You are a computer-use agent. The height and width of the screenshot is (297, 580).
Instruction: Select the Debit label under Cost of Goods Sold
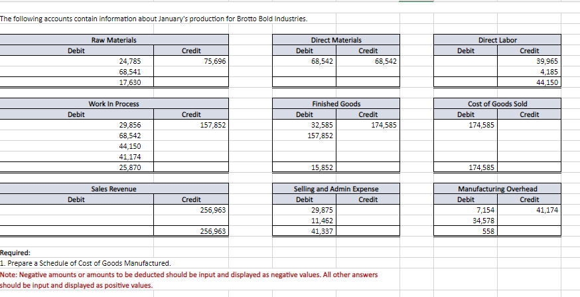point(466,114)
